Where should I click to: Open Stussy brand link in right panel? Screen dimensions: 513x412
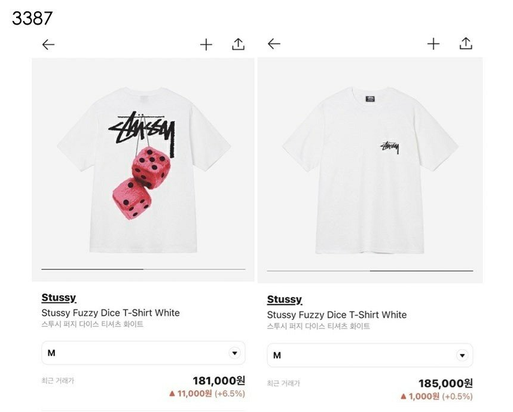coord(285,299)
